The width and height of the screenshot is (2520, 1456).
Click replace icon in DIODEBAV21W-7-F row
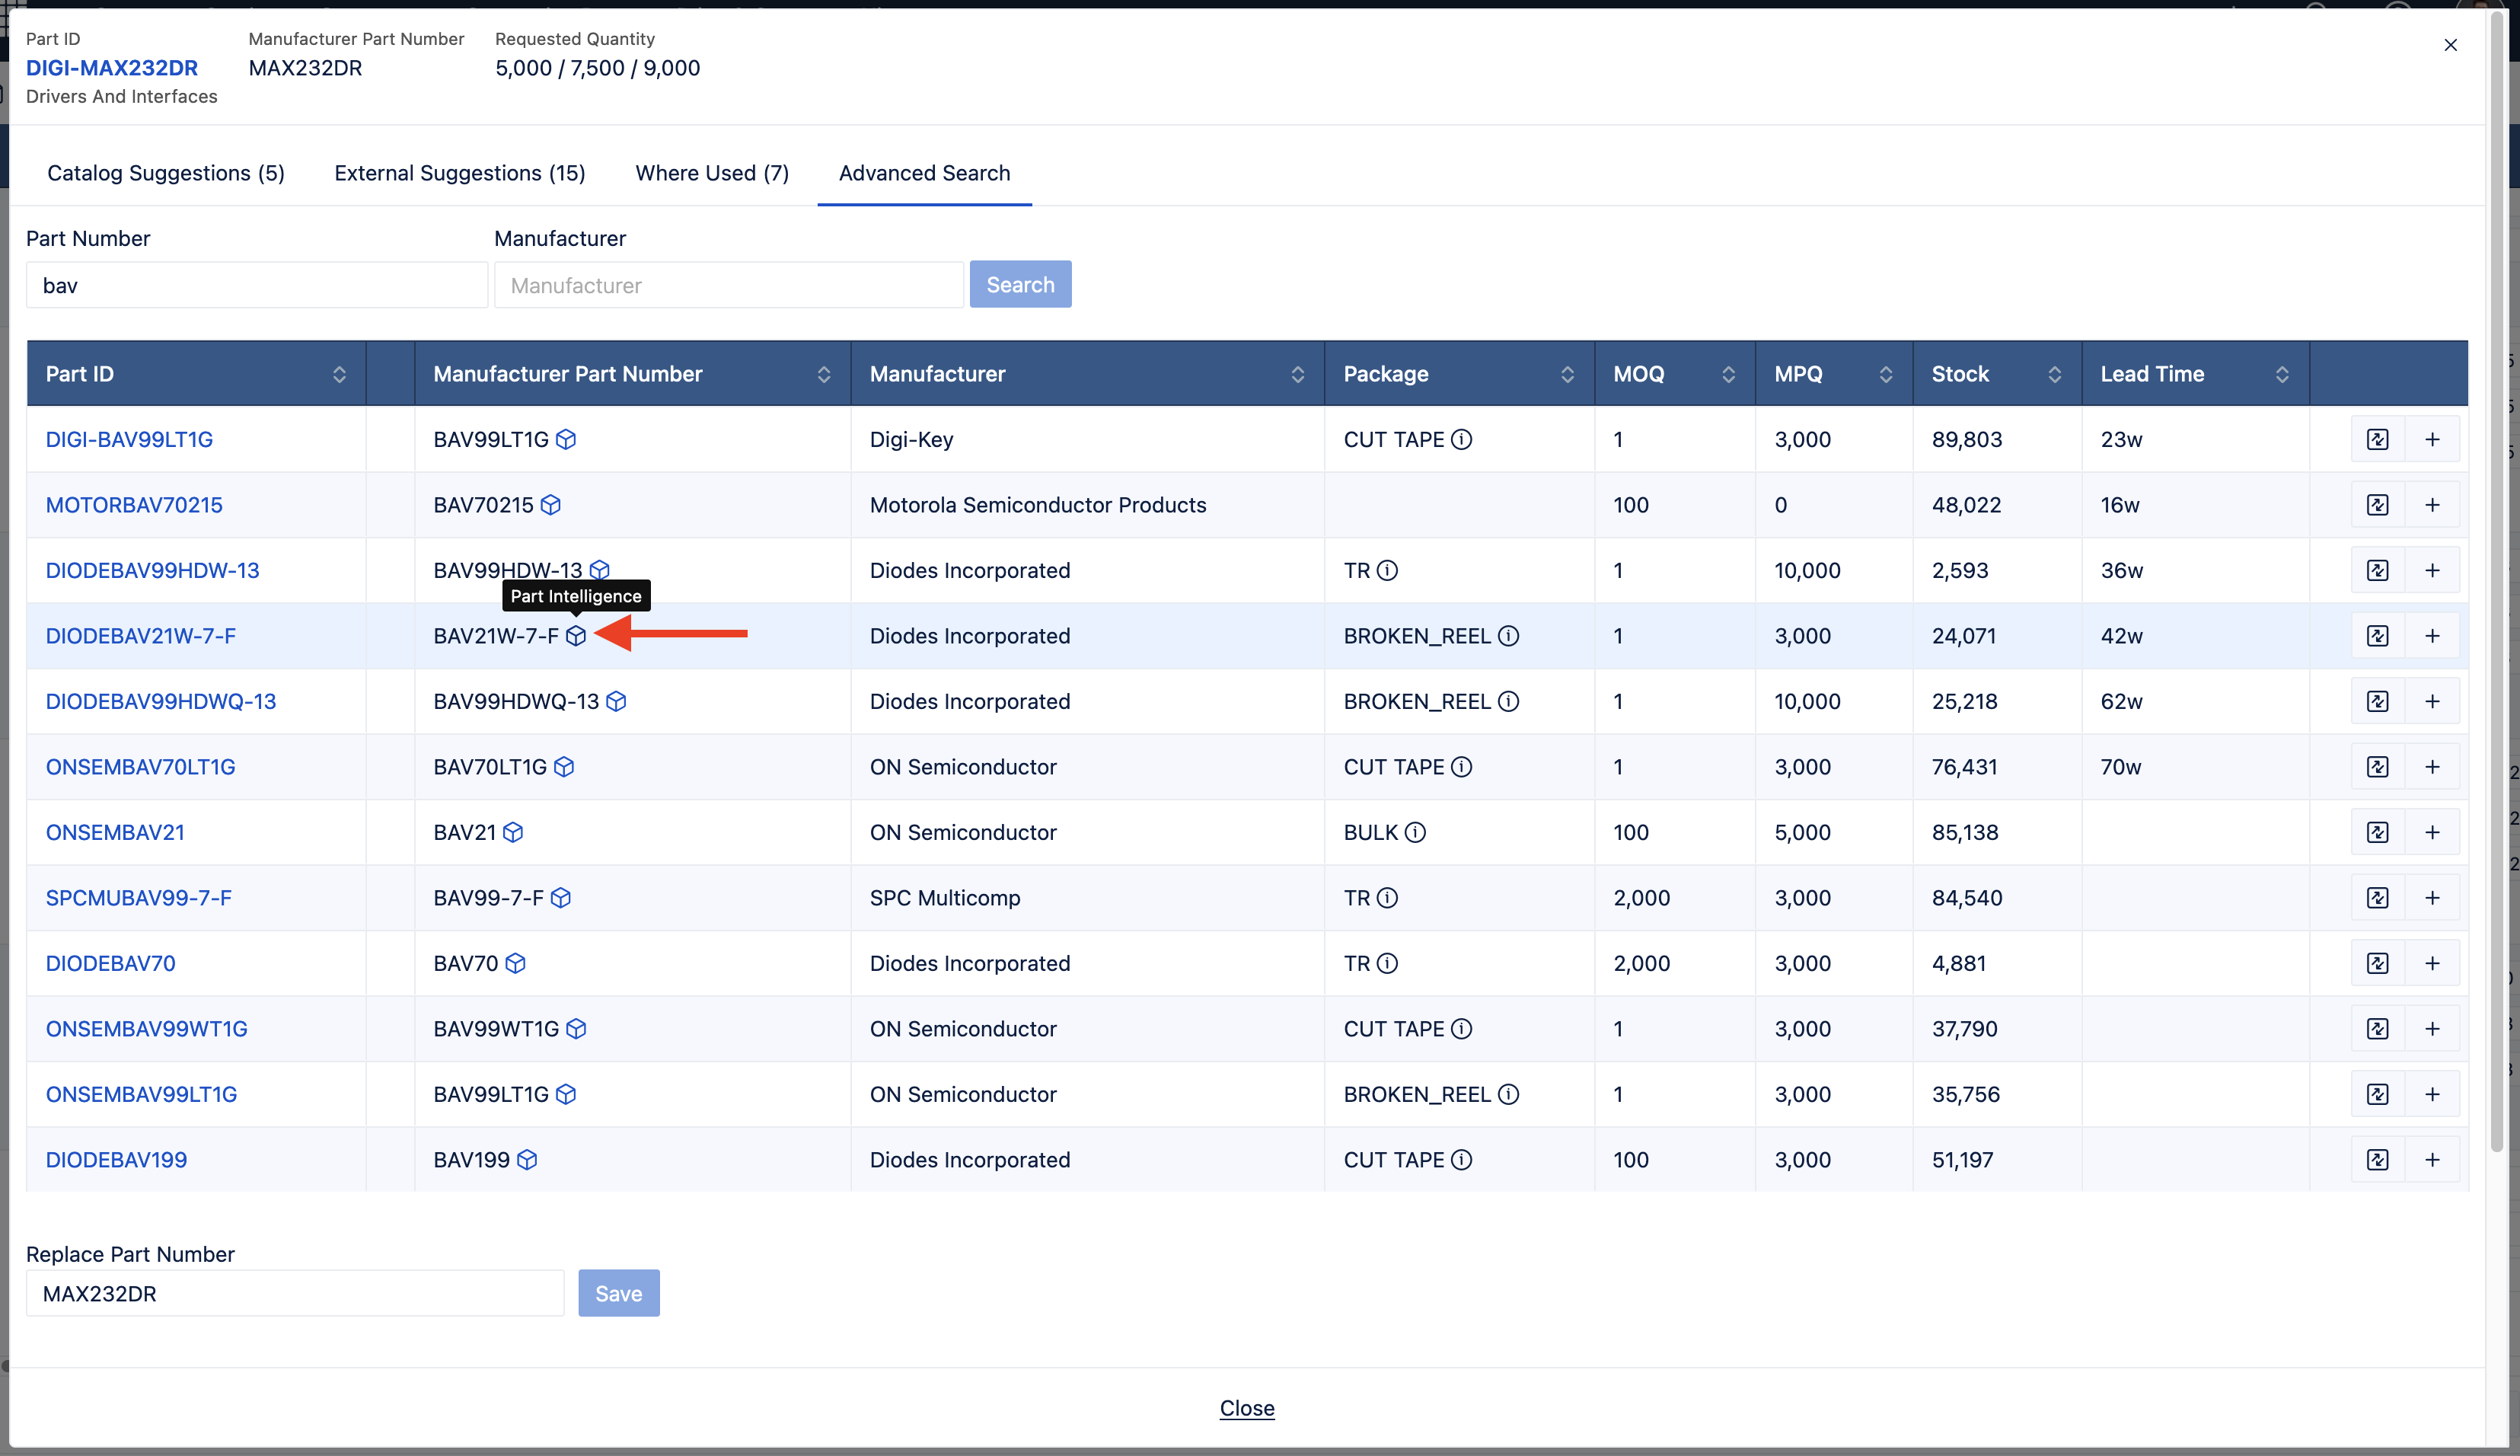click(2378, 636)
